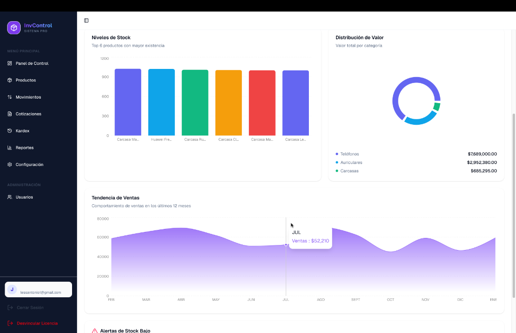Click the Reportes chart icon

pyautogui.click(x=10, y=148)
